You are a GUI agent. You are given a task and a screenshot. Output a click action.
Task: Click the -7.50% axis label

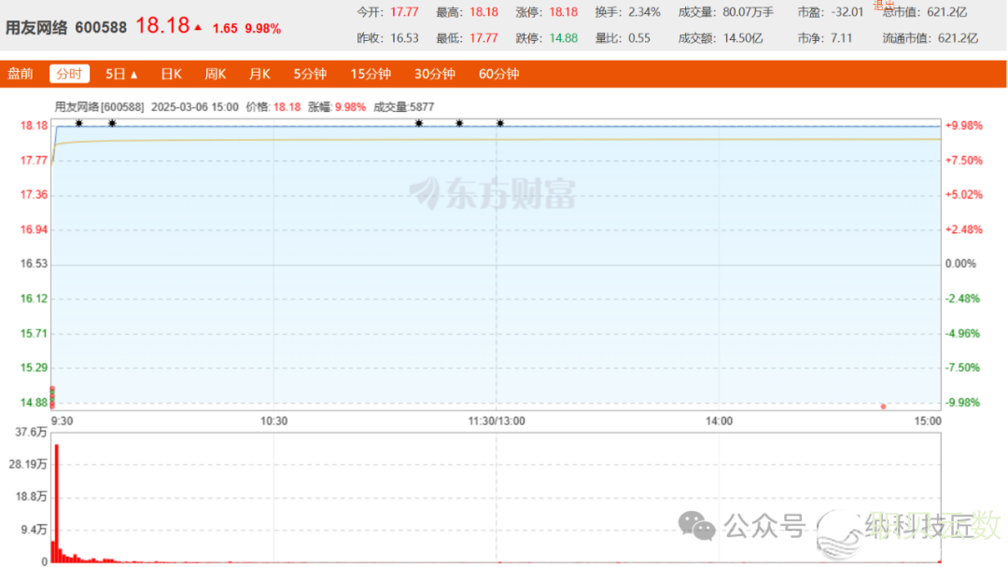tap(962, 368)
